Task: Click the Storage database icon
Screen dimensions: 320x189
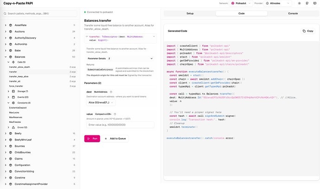Action: tap(14, 91)
